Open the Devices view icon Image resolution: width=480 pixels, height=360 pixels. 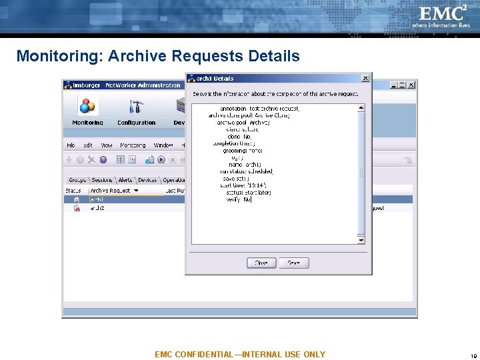coord(181,106)
